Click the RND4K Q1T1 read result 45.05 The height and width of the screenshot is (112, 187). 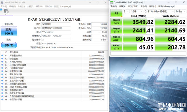(x=138, y=47)
